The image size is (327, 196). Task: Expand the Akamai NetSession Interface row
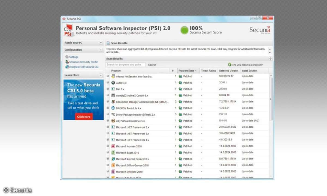(x=108, y=76)
